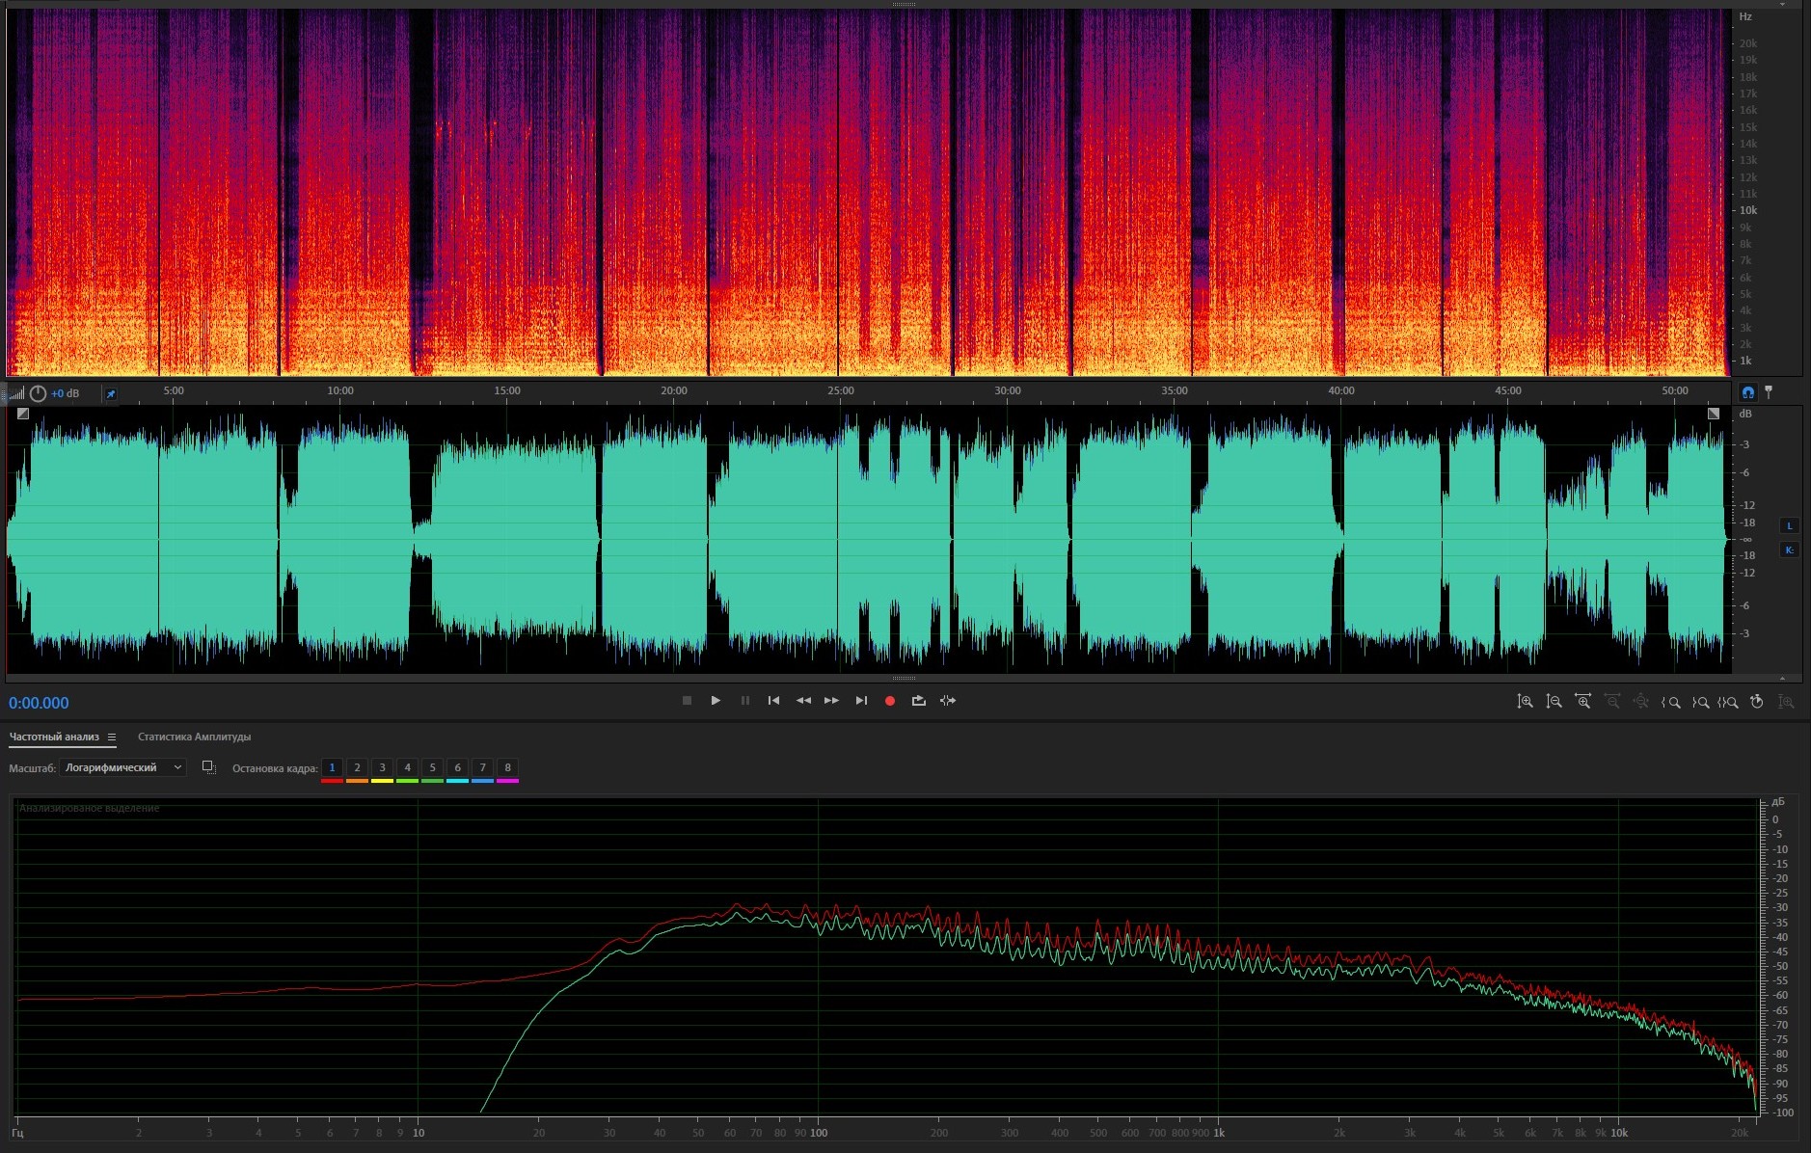The height and width of the screenshot is (1153, 1811).
Task: Click the skip selection icon
Action: click(x=948, y=701)
